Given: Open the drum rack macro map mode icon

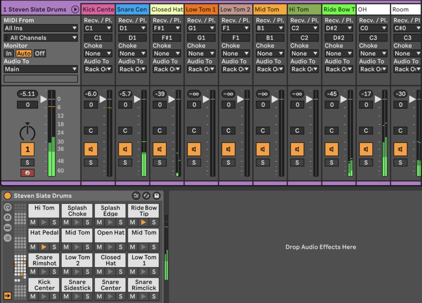Looking at the screenshot, I should (x=136, y=196).
